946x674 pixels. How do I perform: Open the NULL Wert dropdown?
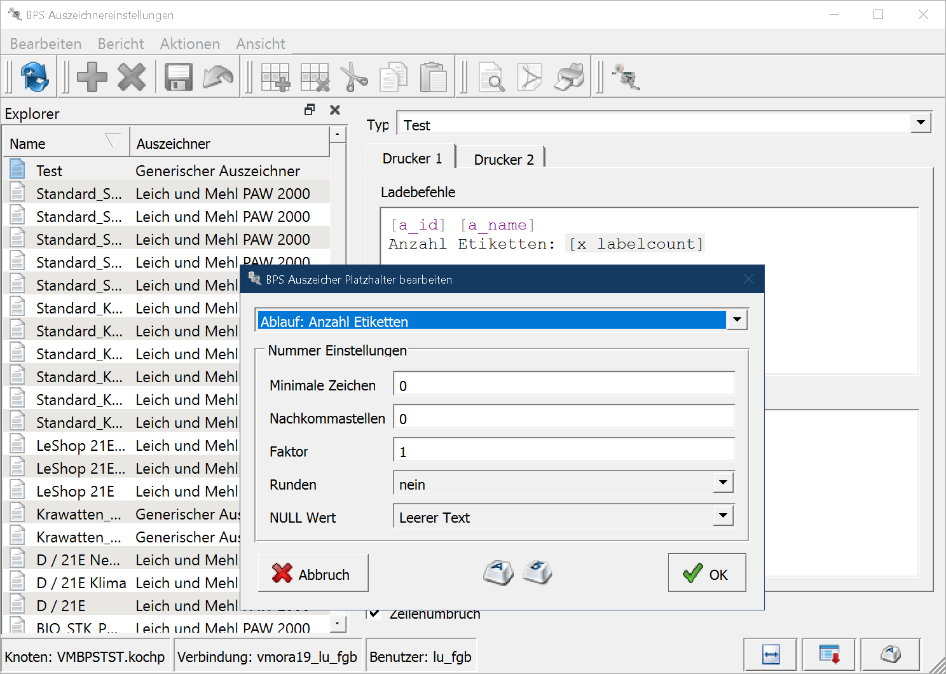(x=723, y=516)
